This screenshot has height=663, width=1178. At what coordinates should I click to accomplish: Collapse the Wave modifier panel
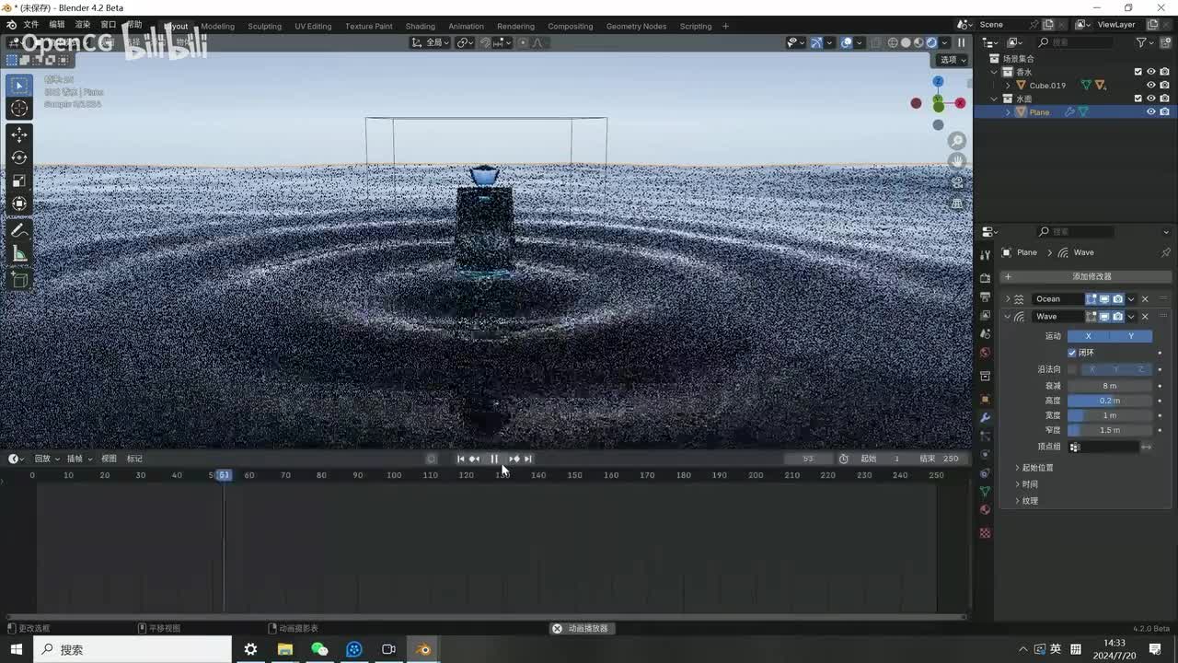[x=1008, y=317]
